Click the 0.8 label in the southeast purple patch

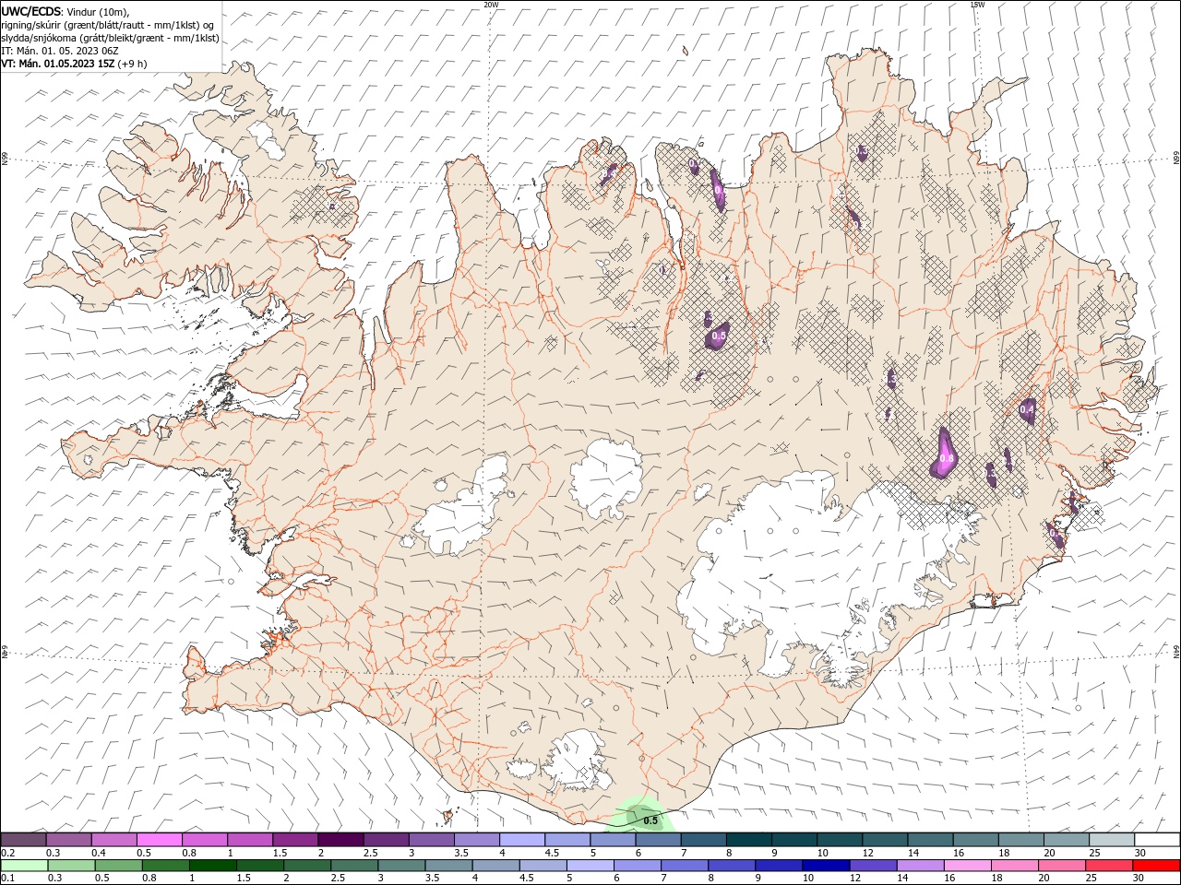point(946,458)
